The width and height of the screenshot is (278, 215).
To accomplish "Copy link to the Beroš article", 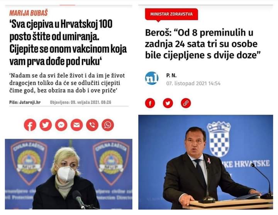I will point(186,103).
